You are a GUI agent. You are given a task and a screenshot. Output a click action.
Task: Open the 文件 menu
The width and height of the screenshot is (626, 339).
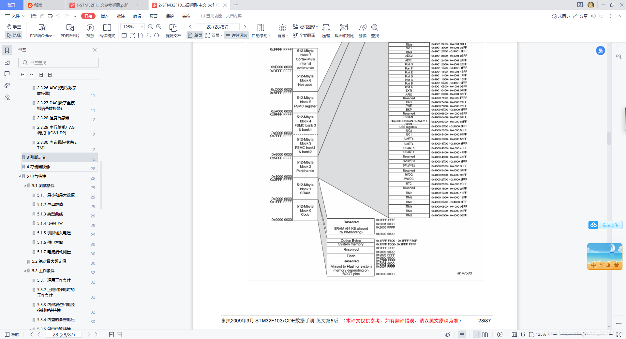15,16
